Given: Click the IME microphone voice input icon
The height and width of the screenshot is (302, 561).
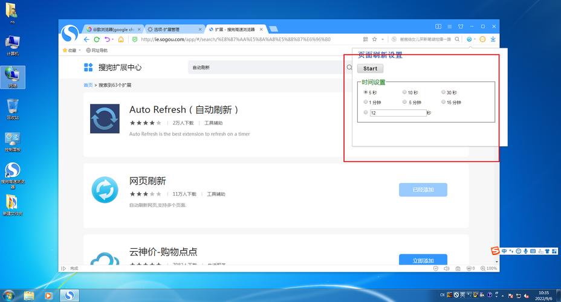Looking at the screenshot, I should pyautogui.click(x=525, y=251).
